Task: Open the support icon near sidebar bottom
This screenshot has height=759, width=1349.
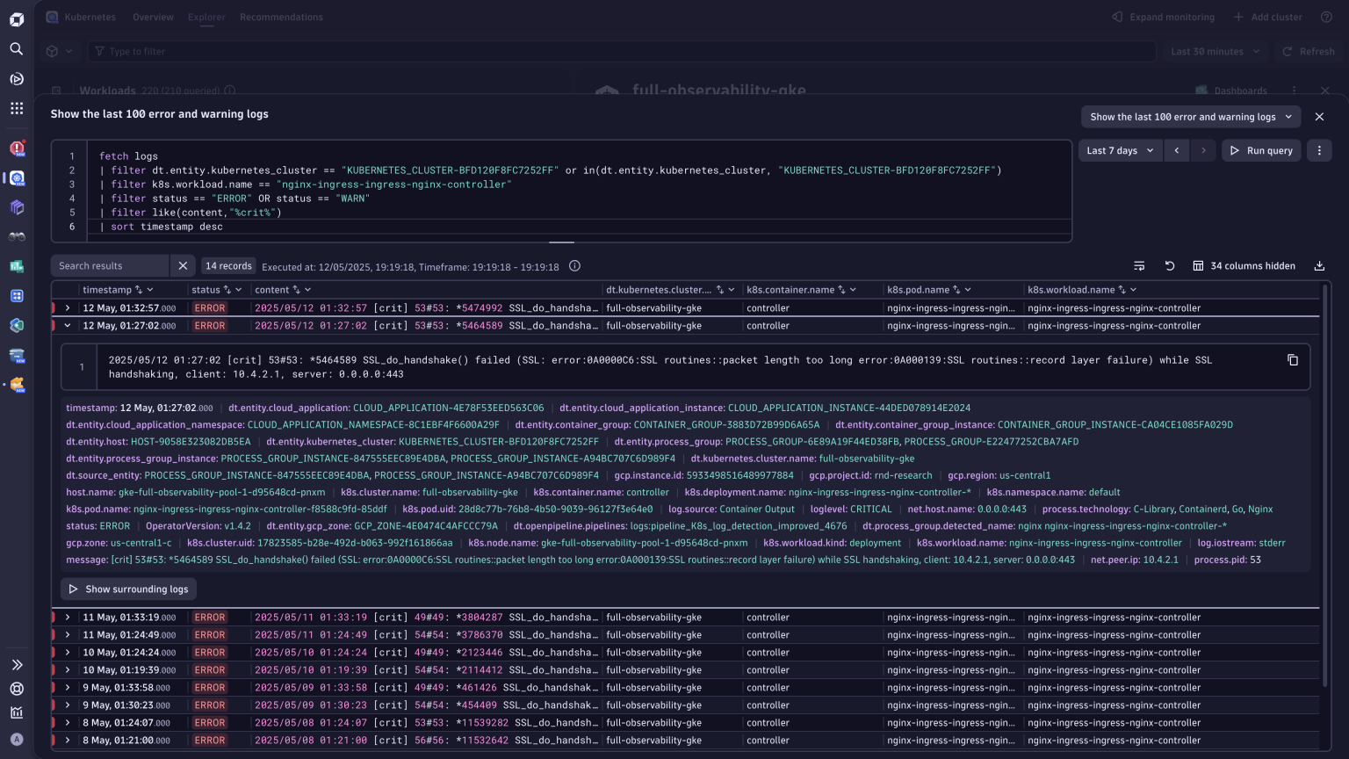Action: click(17, 689)
